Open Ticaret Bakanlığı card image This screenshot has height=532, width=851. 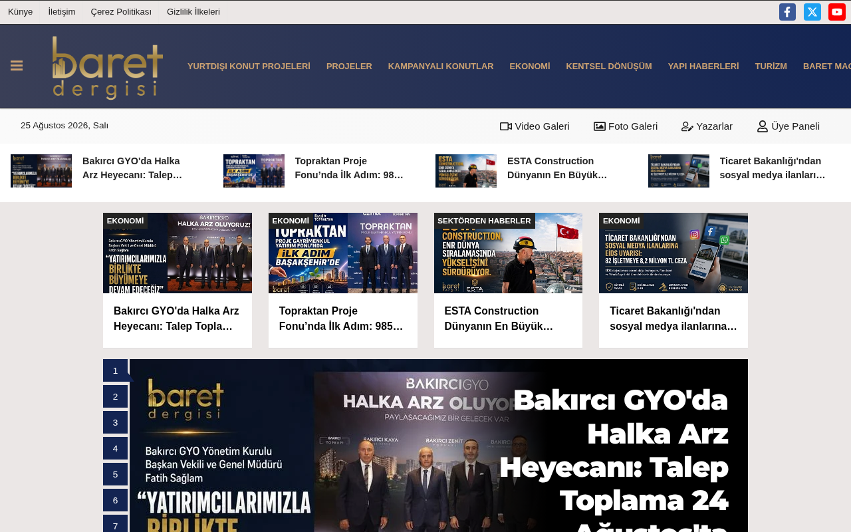pos(673,253)
